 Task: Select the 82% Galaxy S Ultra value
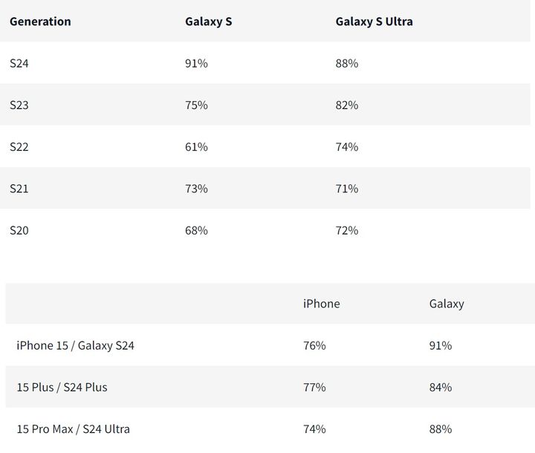pos(347,105)
